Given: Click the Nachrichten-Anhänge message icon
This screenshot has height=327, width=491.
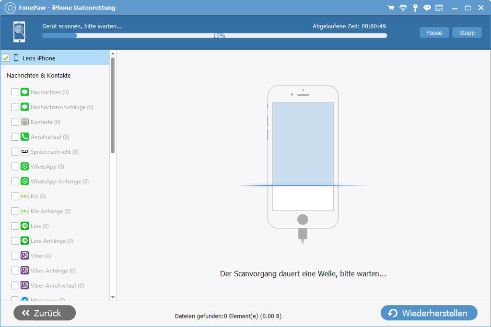Looking at the screenshot, I should tap(25, 107).
